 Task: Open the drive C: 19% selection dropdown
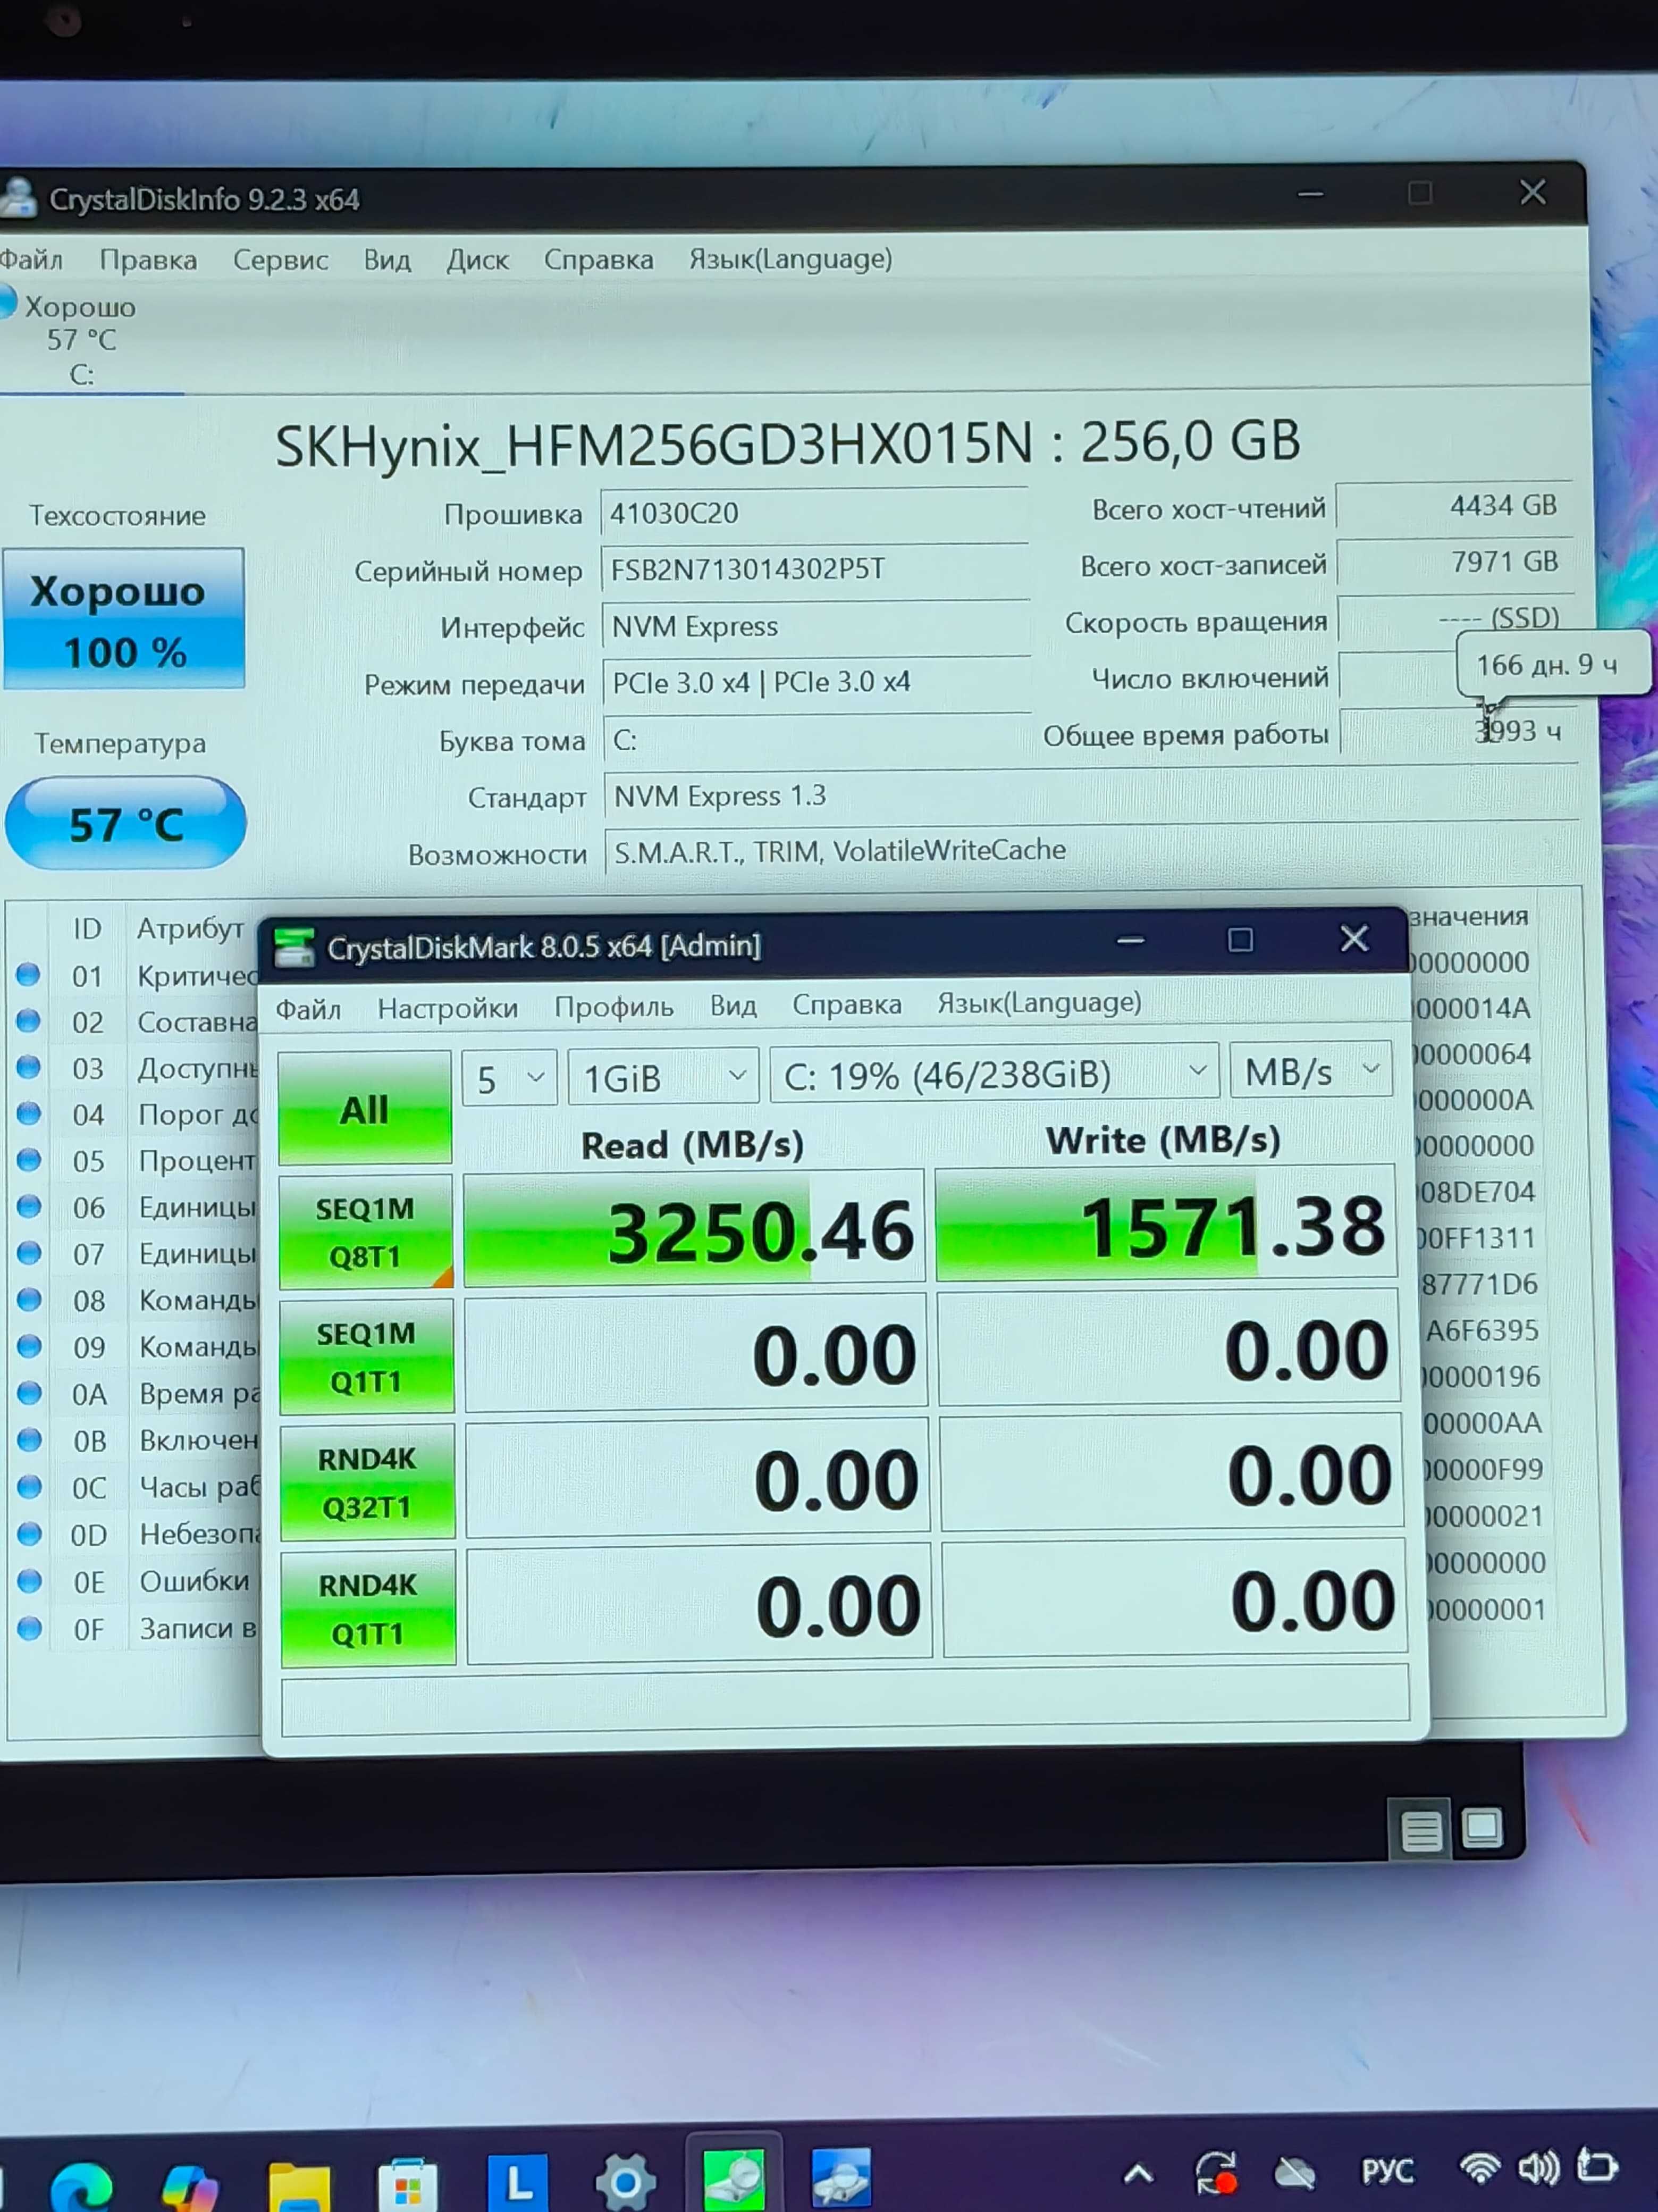coord(994,1074)
